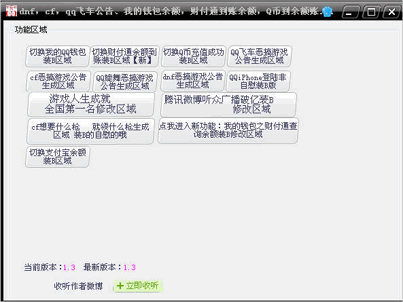The height and width of the screenshot is (302, 403).
Task: Minimize the window
Action: [x=350, y=12]
